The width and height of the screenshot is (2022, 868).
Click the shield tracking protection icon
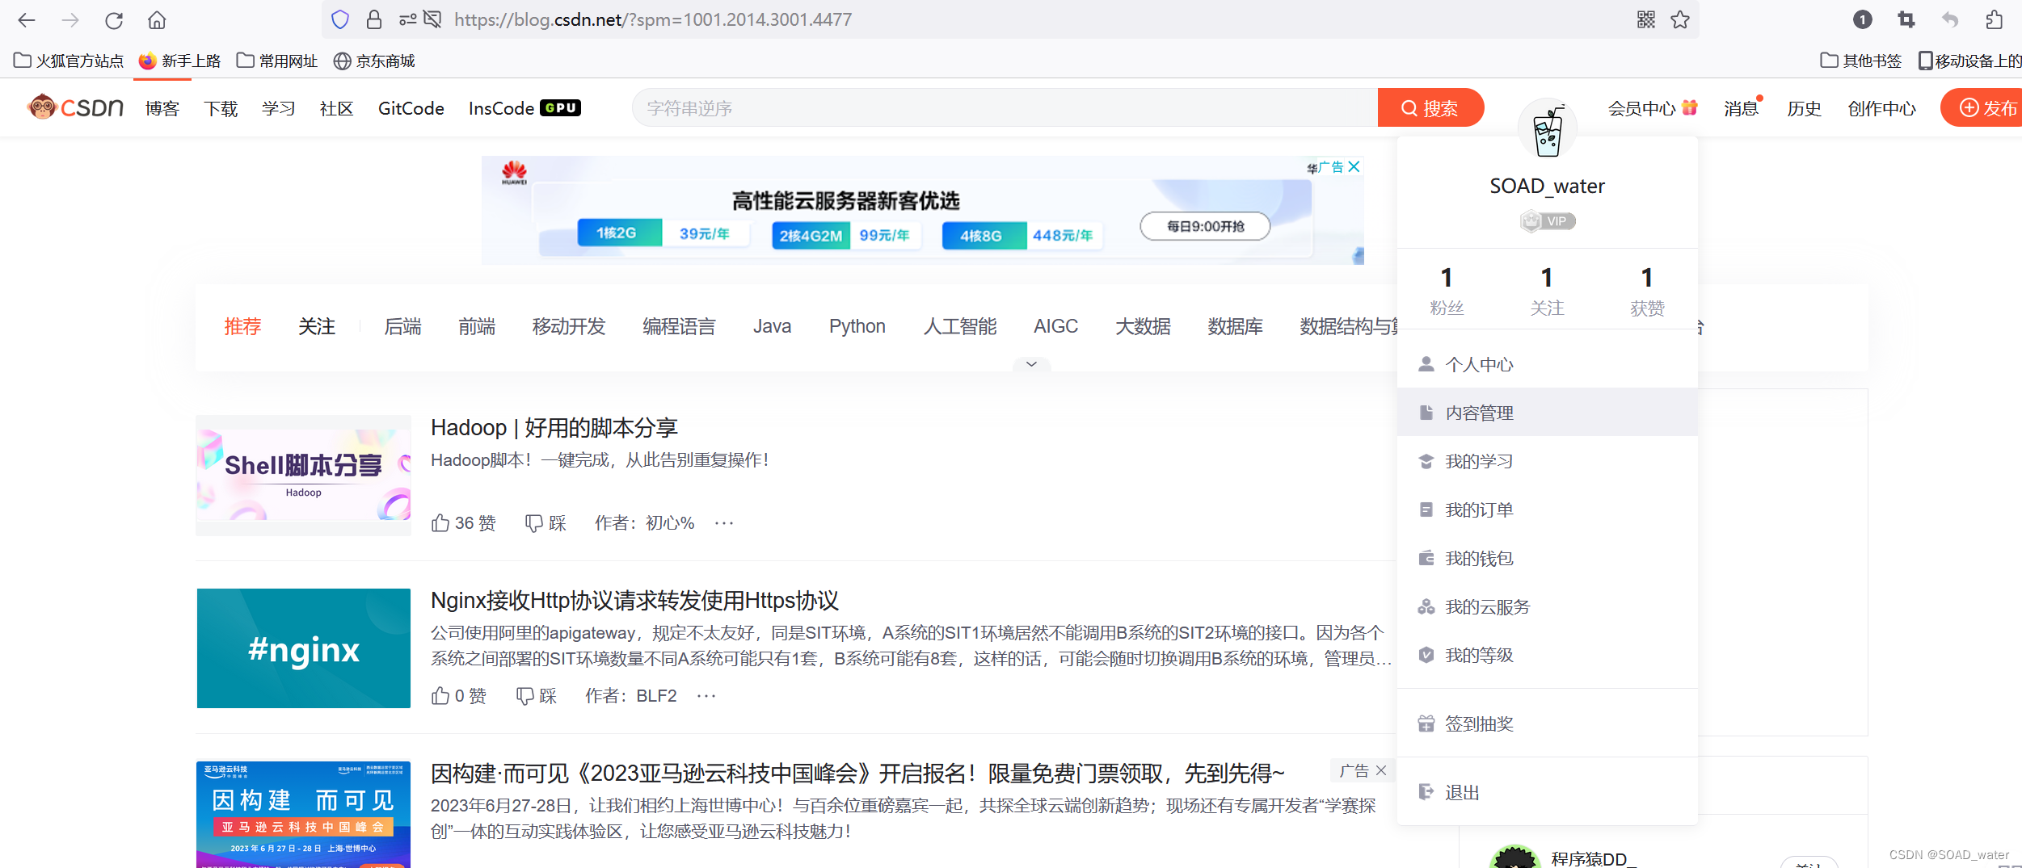(340, 19)
